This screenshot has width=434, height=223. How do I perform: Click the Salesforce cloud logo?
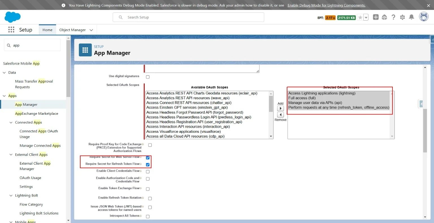[x=12, y=17]
